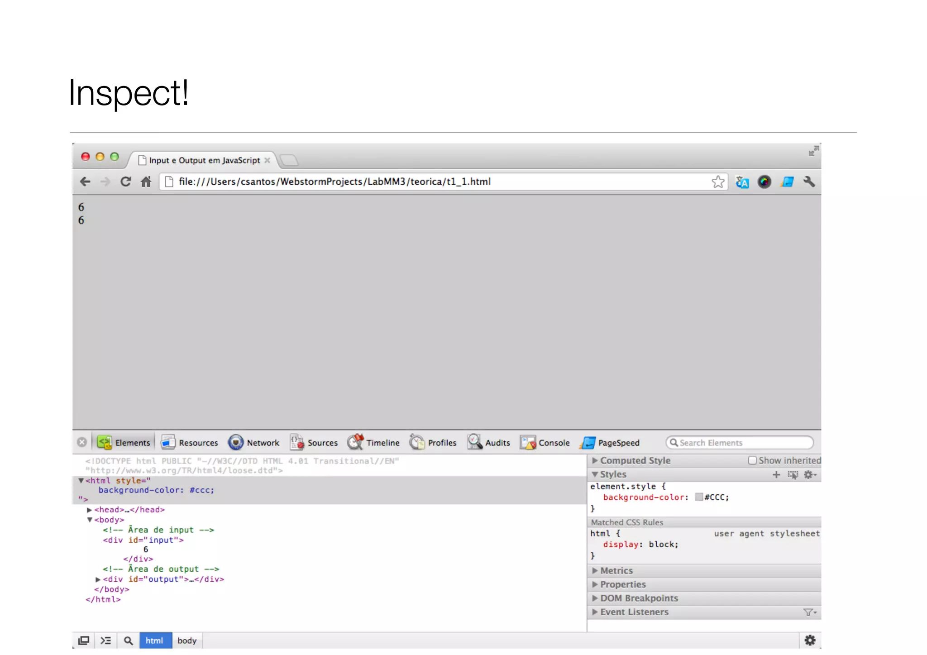
Task: Select the body breadcrumb
Action: click(187, 641)
